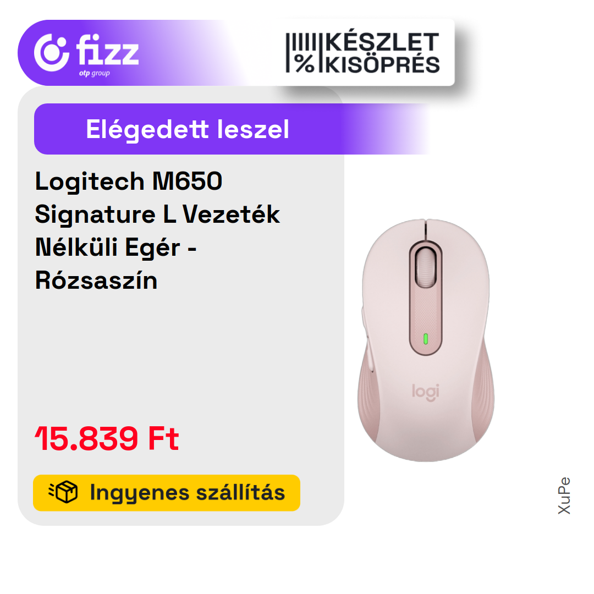This screenshot has width=594, height=594.
Task: Click the otp group label under fizz
Action: [x=95, y=73]
